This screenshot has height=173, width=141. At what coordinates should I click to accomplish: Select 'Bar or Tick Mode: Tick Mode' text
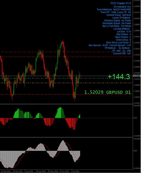point(117,26)
